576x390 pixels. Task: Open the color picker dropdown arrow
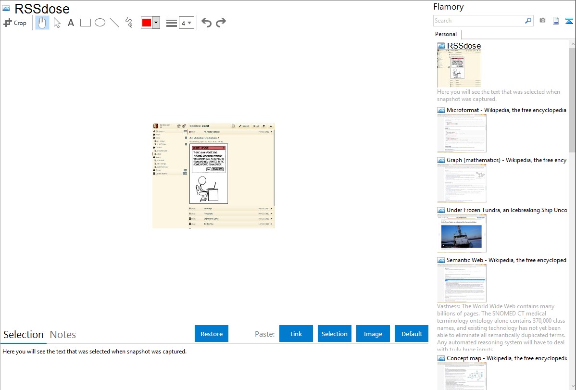point(156,23)
